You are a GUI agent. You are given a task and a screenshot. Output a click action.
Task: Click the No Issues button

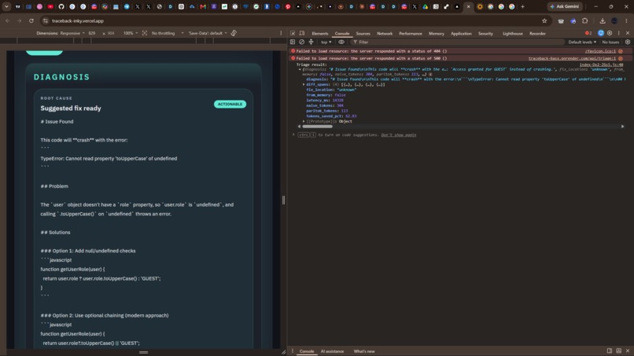[610, 42]
